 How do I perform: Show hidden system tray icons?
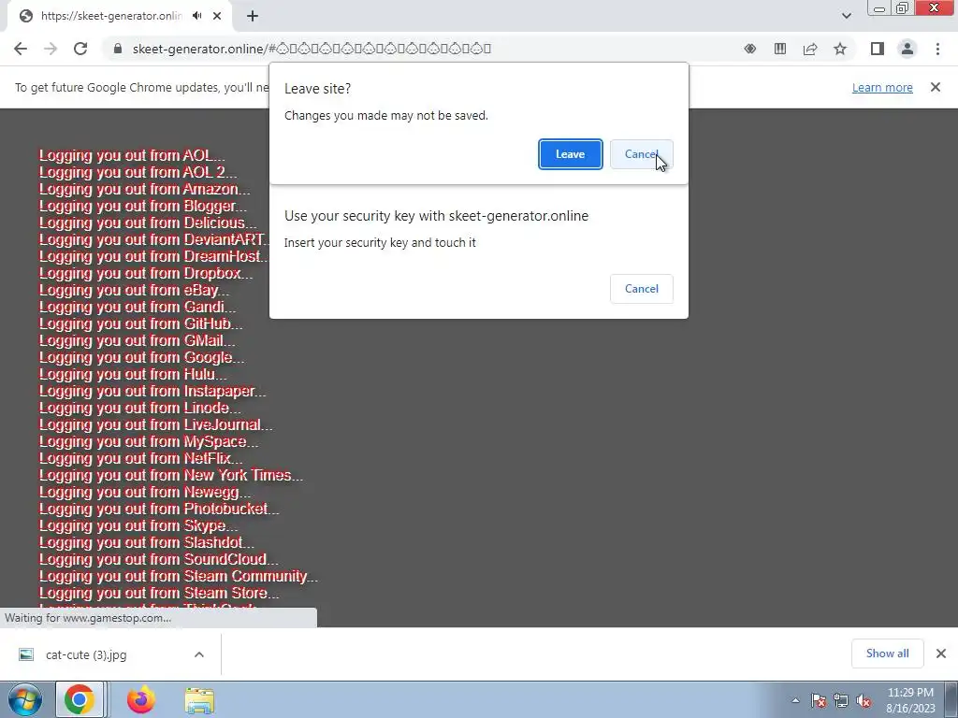[x=795, y=701]
